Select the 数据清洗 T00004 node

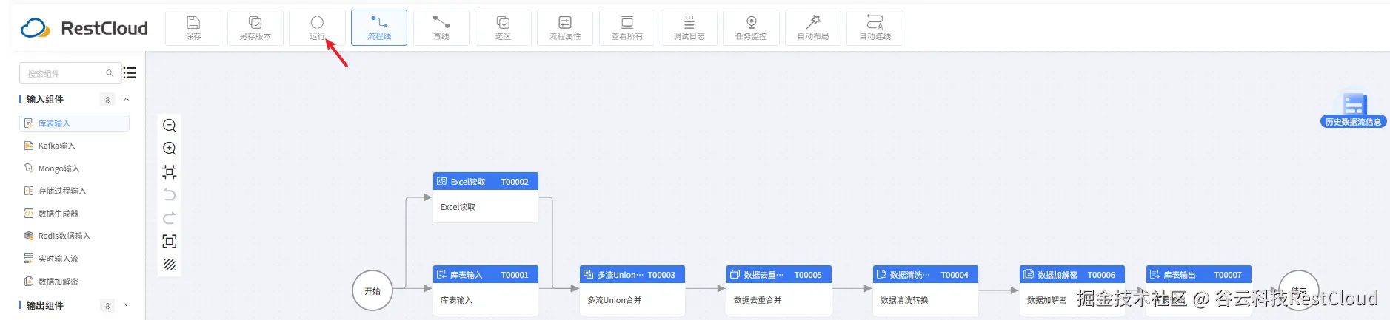tap(926, 290)
